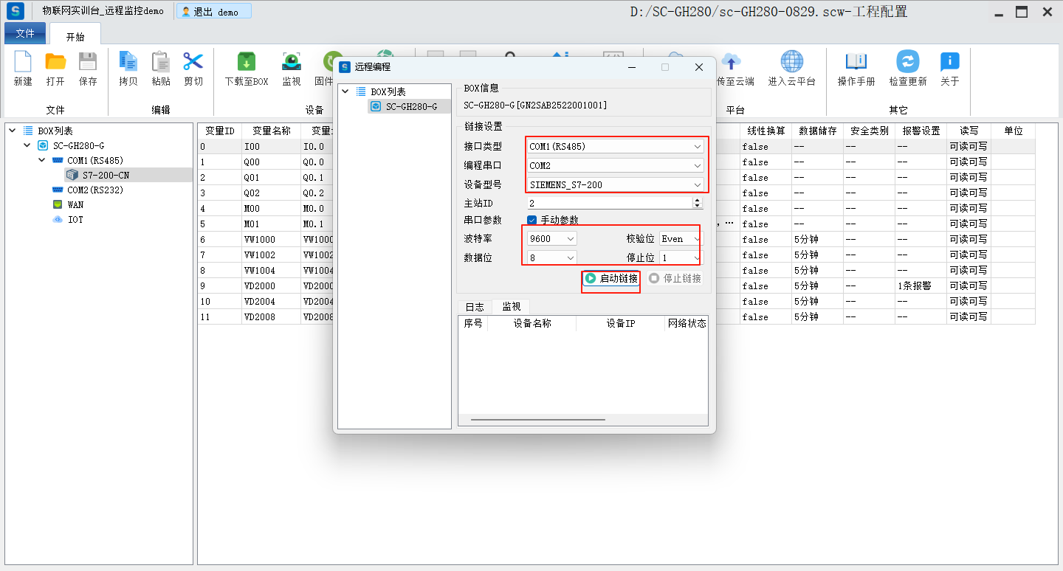Click the 新建 new file icon
The height and width of the screenshot is (571, 1063).
[x=23, y=62]
